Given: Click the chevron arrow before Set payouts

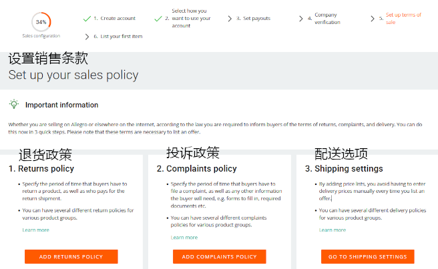Looking at the screenshot, I should point(230,19).
